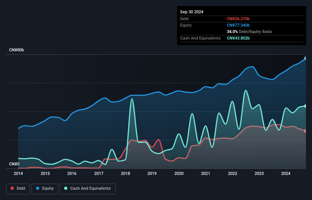Toggle the Debt series legend button
312x200 pixels.
[18, 189]
